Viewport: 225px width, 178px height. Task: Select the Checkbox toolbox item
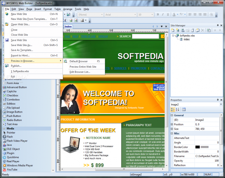13,95
